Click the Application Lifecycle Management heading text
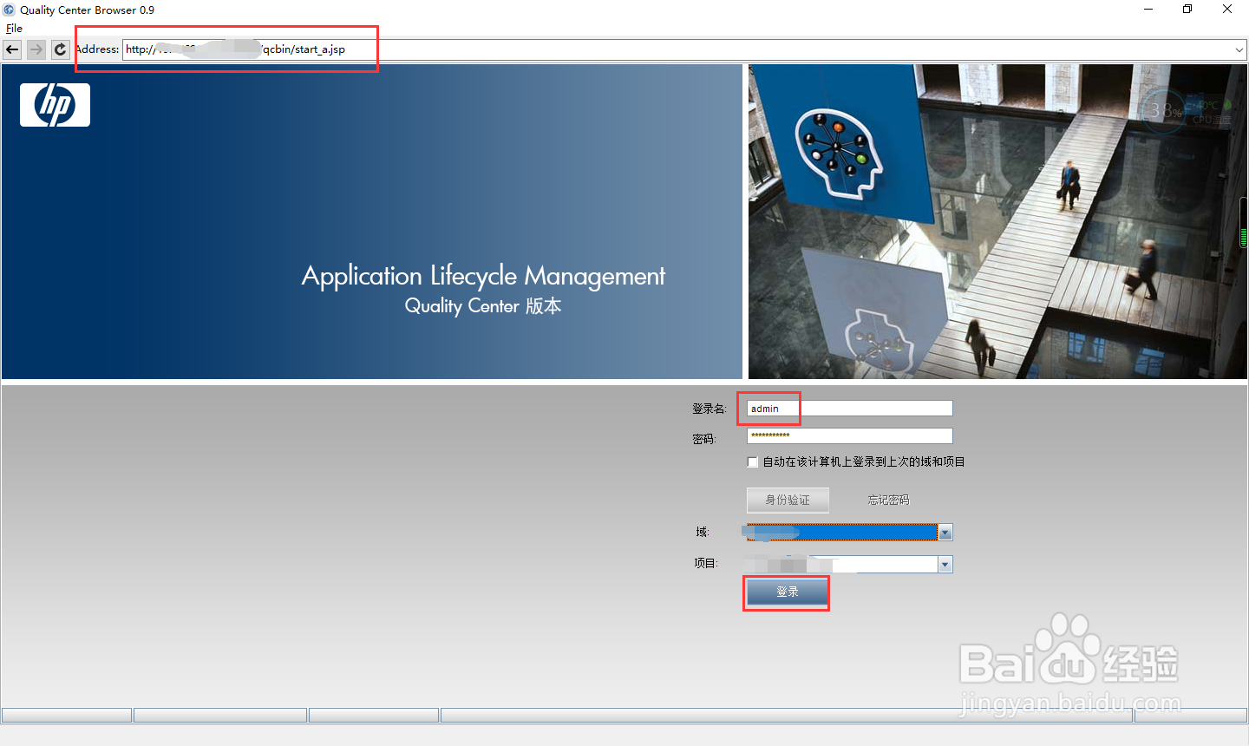The width and height of the screenshot is (1249, 746). click(483, 276)
